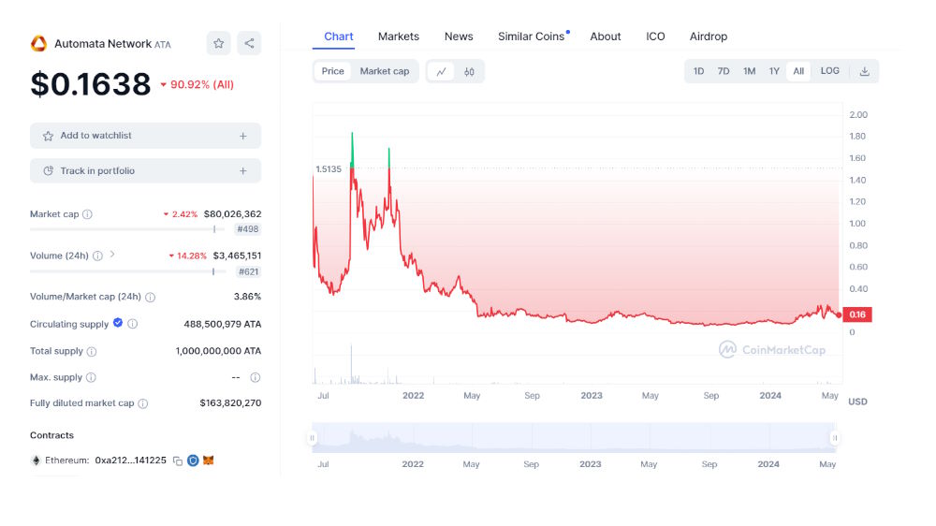Set chart range to 1D
The image size is (936, 526).
click(x=698, y=71)
